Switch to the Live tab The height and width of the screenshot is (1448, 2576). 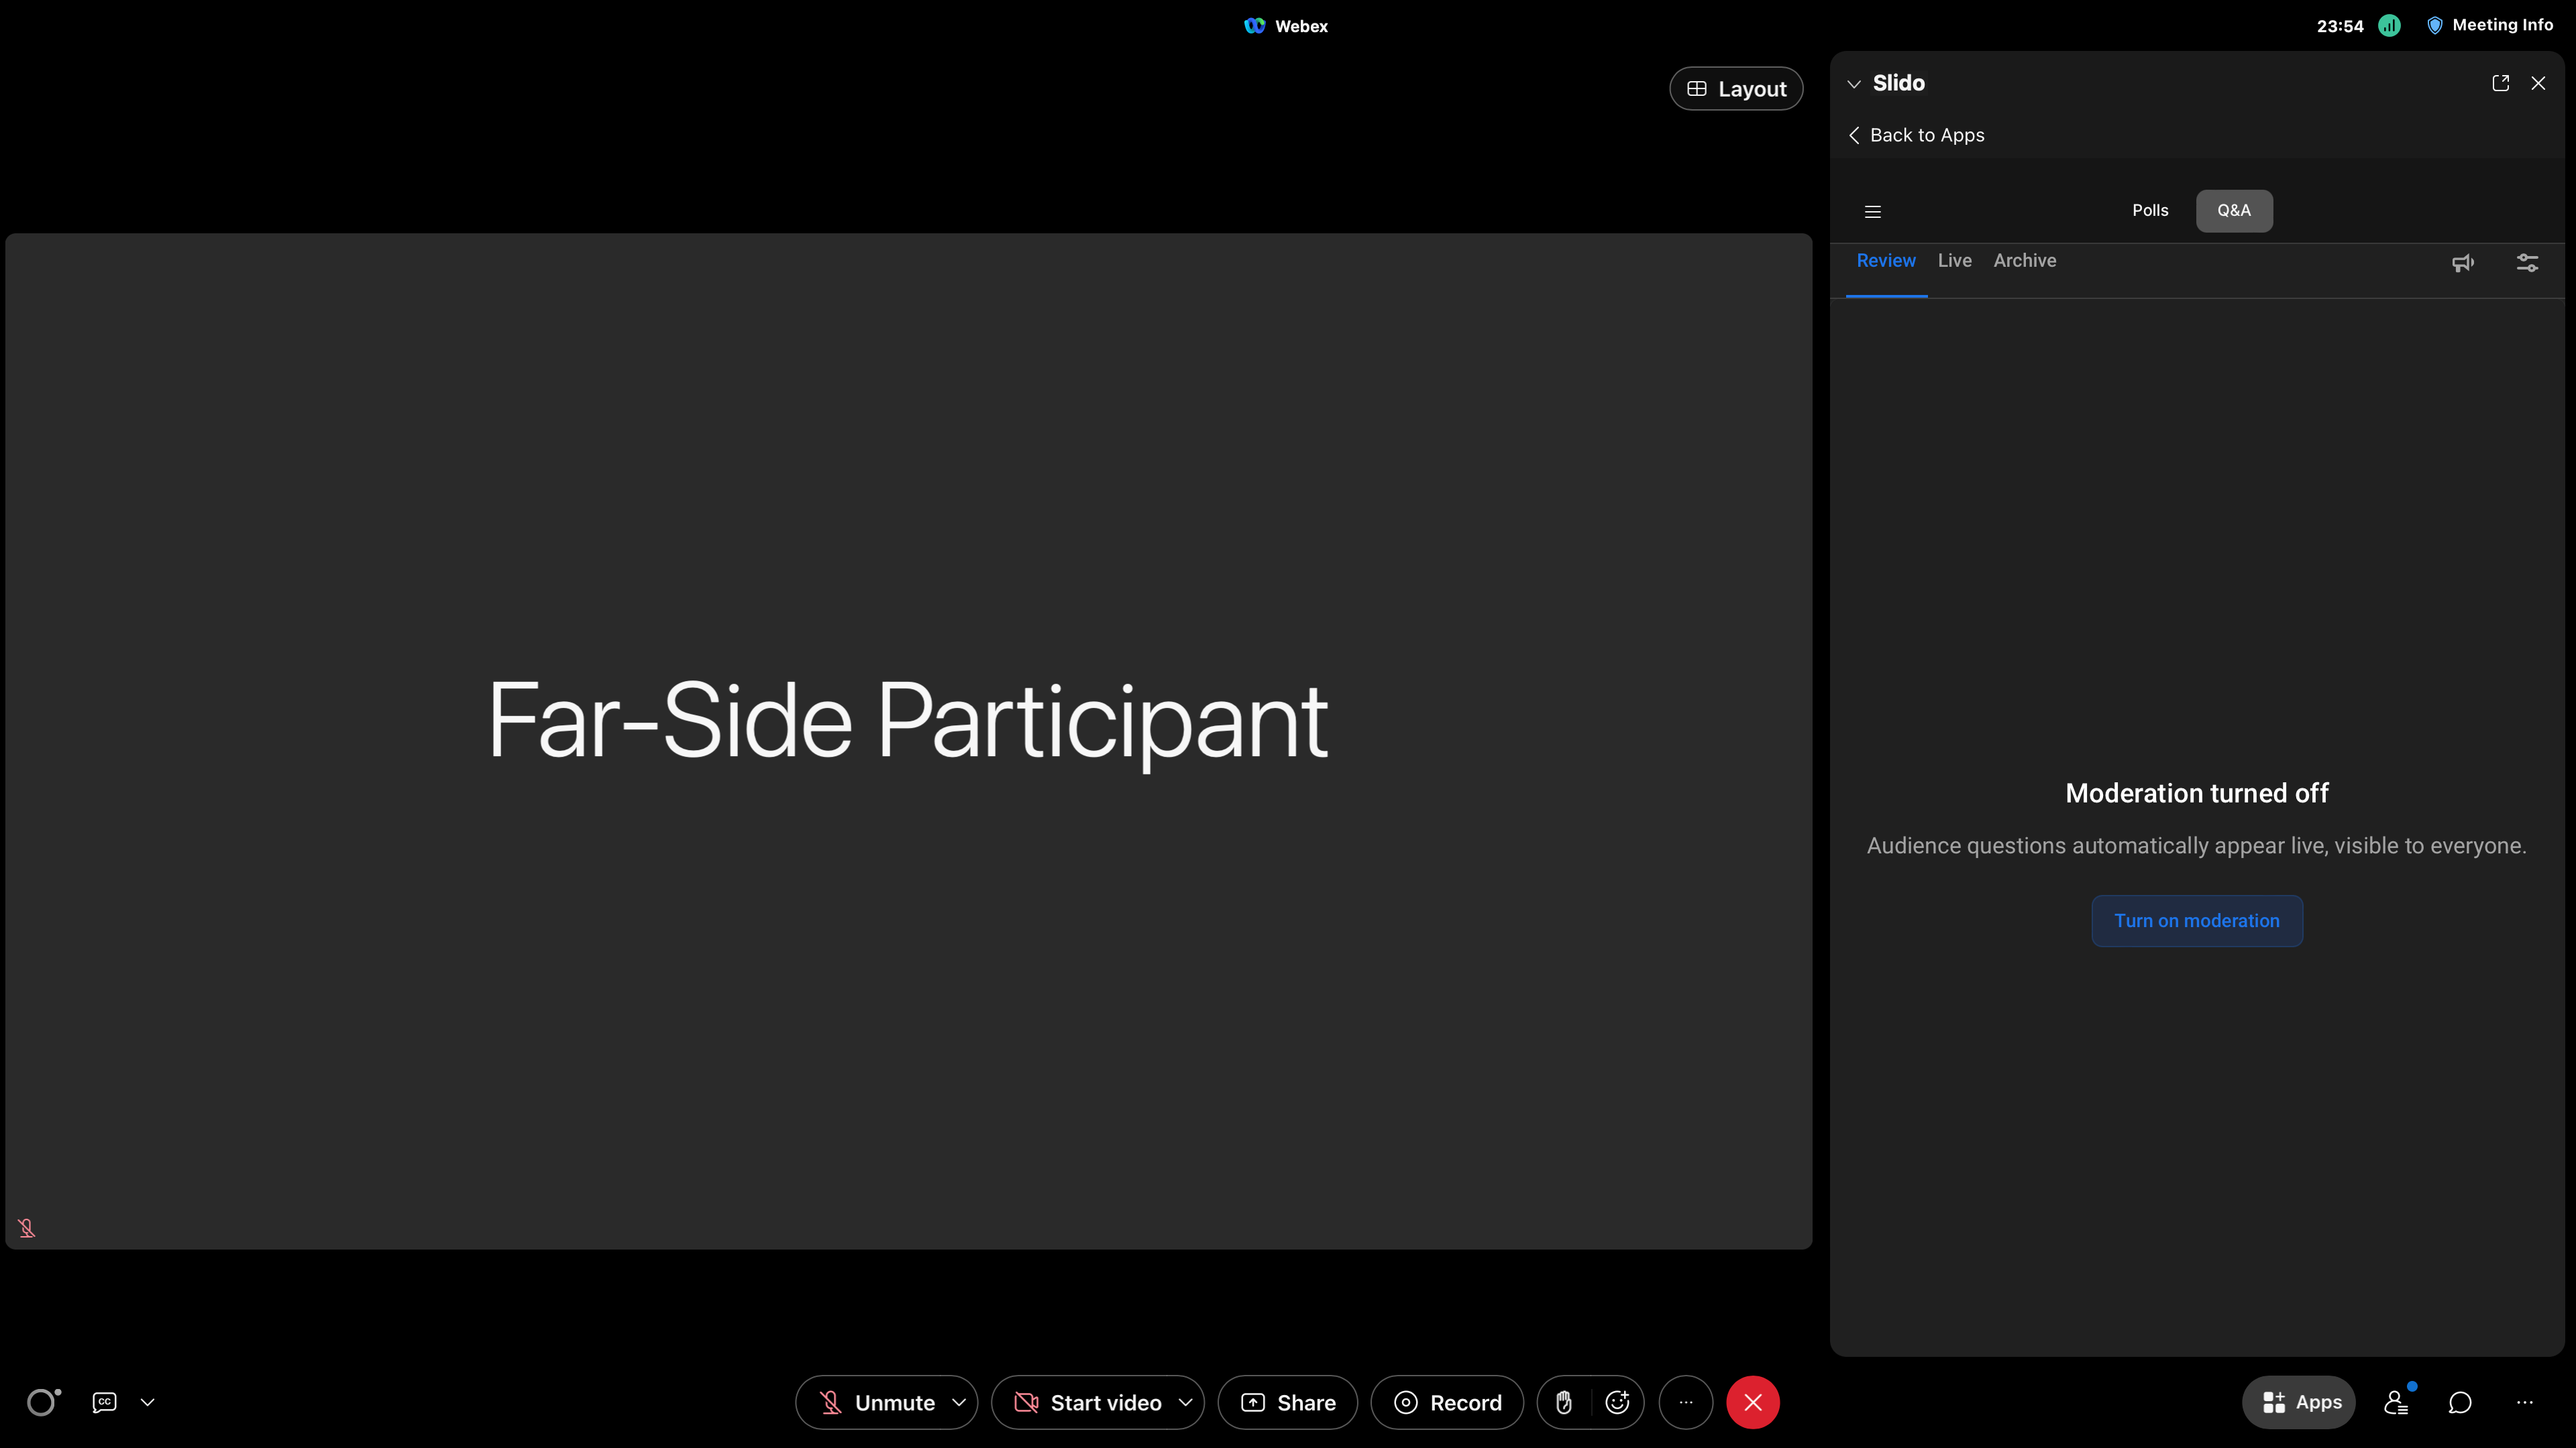(1954, 261)
